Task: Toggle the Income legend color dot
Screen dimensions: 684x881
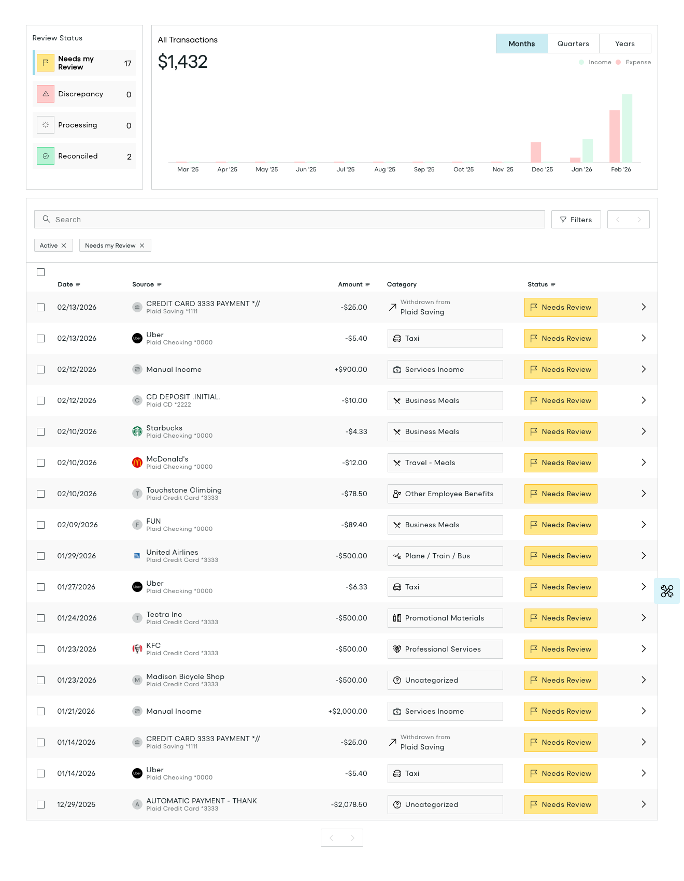Action: pyautogui.click(x=581, y=62)
